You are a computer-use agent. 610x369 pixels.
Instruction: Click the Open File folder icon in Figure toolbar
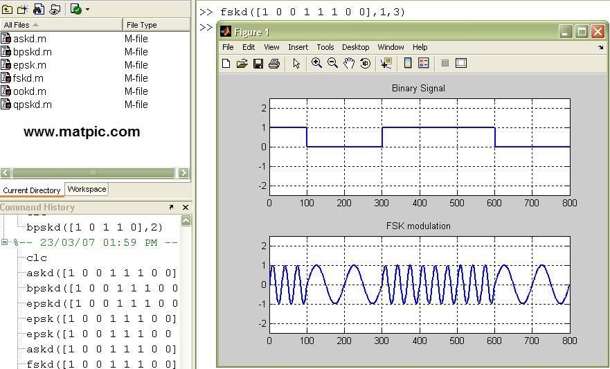pyautogui.click(x=242, y=63)
